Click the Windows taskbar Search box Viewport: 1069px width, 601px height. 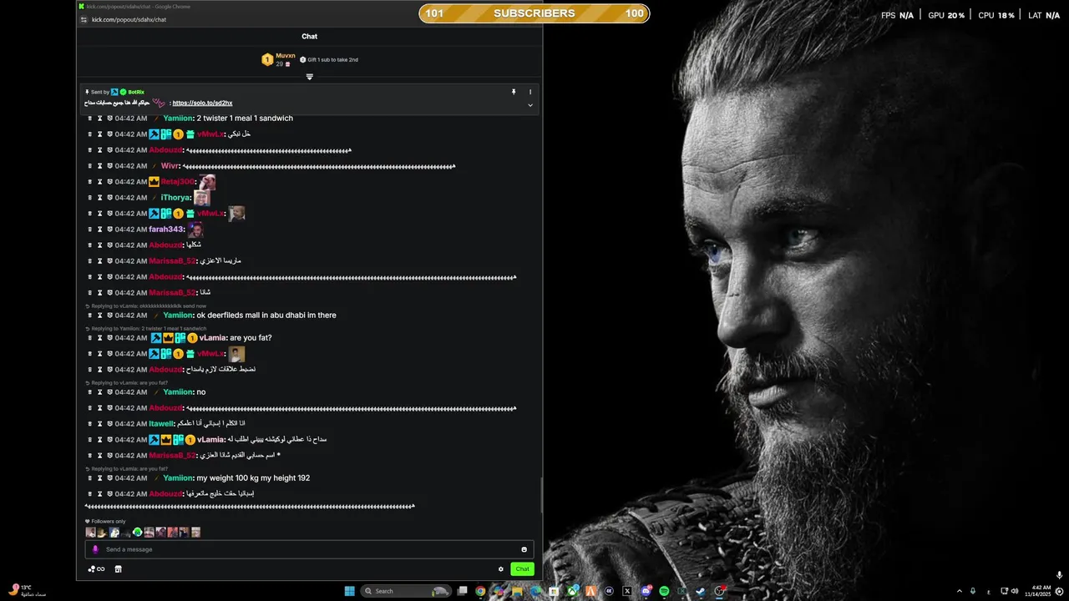tap(406, 591)
